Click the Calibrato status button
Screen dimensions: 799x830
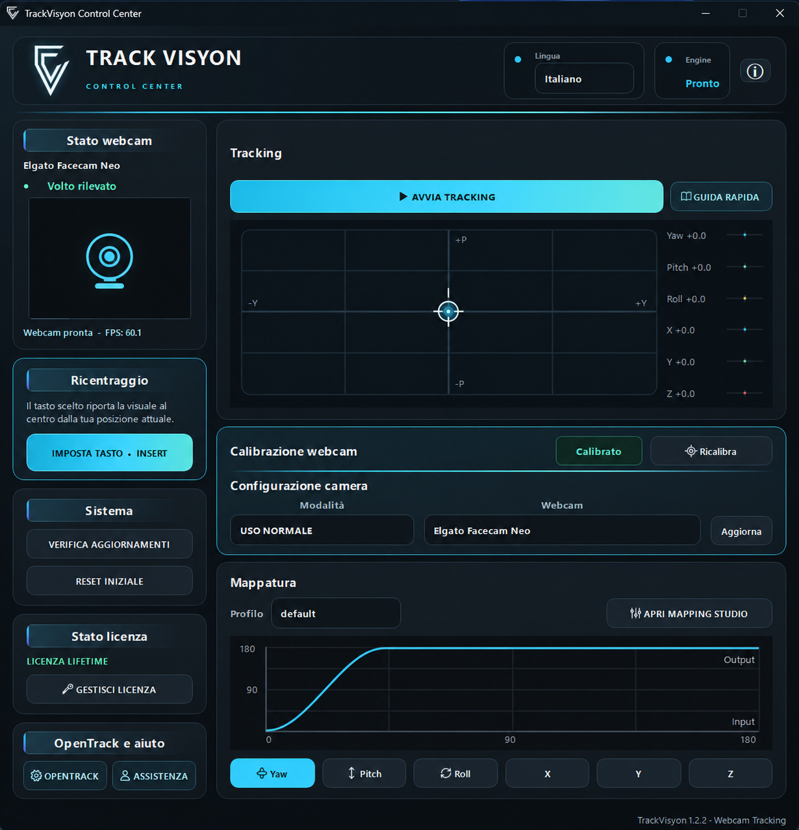tap(598, 451)
